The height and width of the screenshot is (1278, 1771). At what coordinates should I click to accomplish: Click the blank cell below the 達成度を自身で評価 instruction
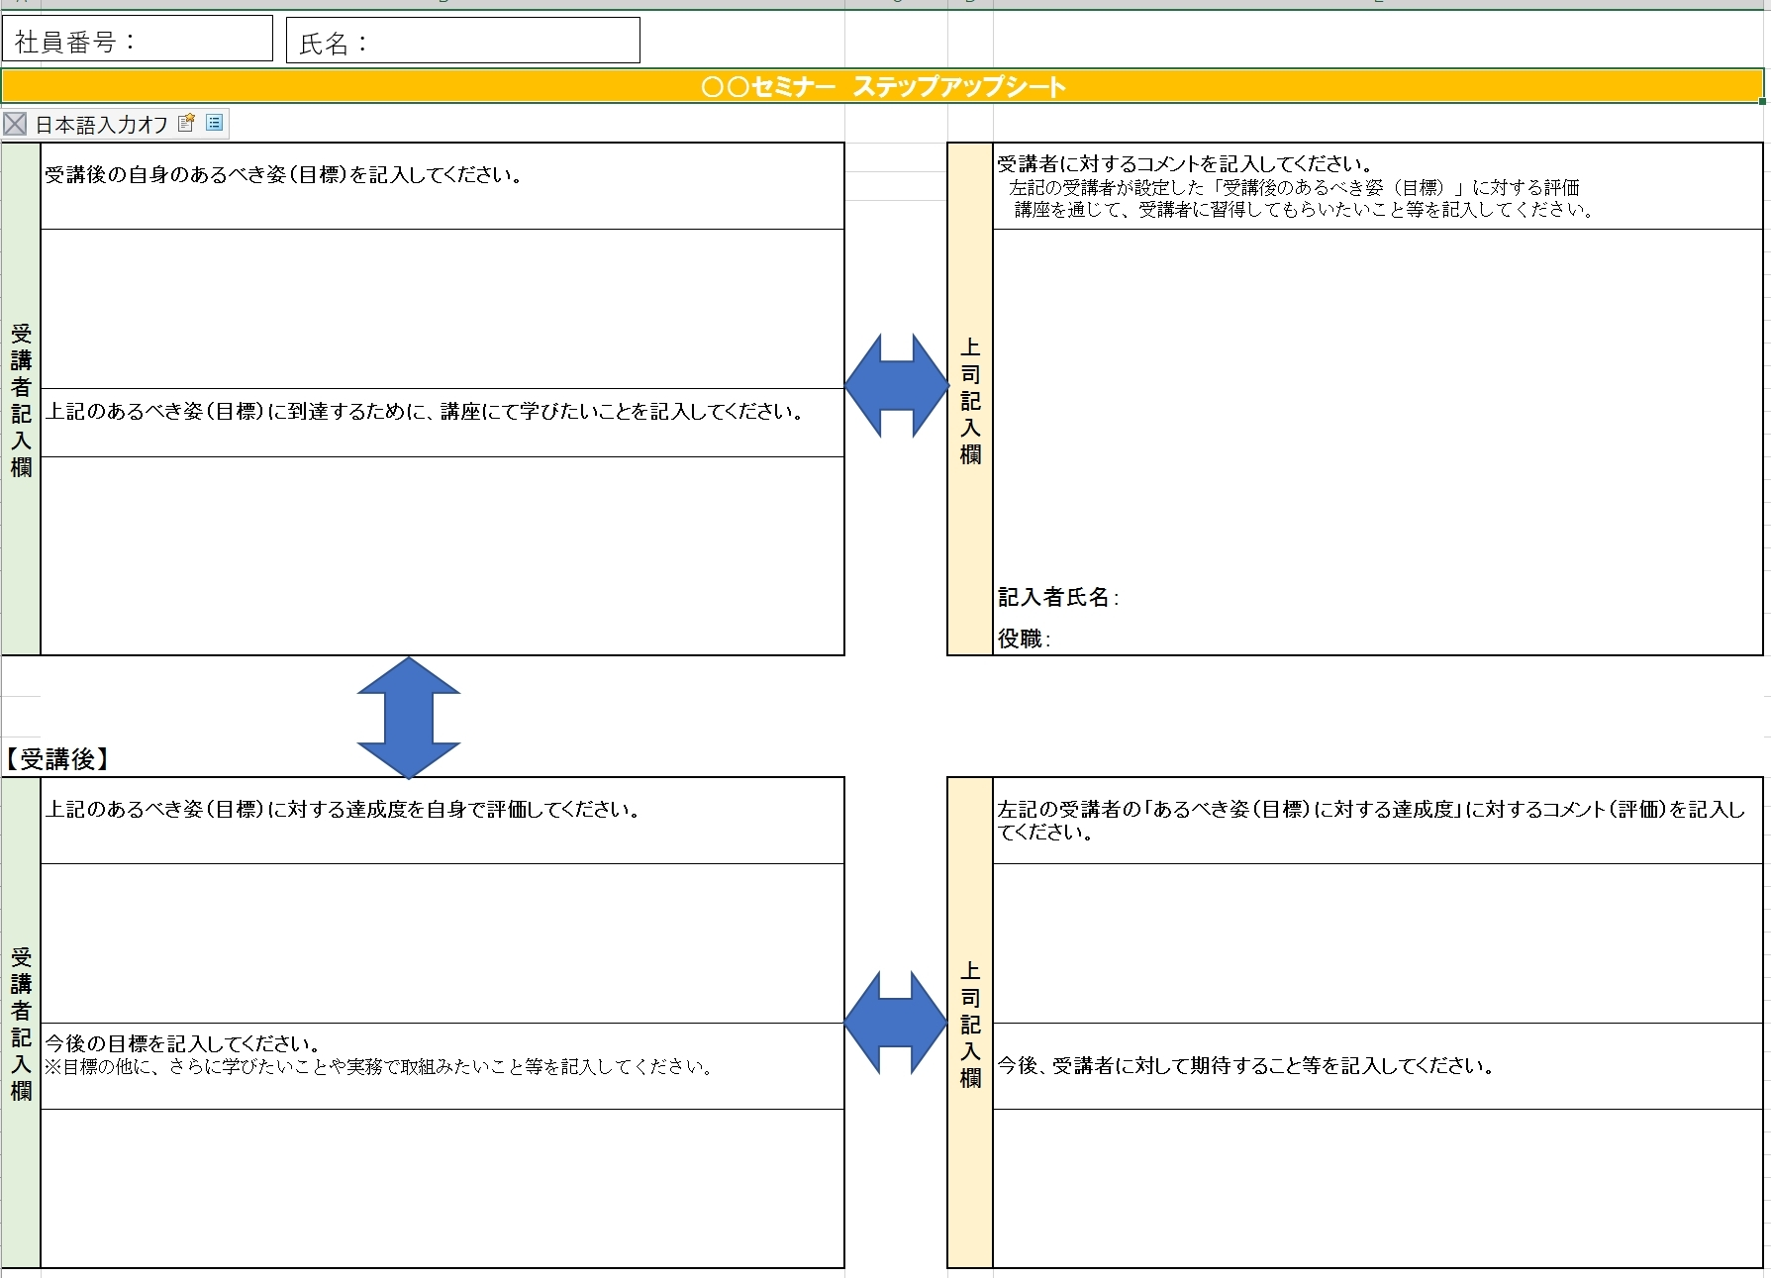(x=443, y=943)
